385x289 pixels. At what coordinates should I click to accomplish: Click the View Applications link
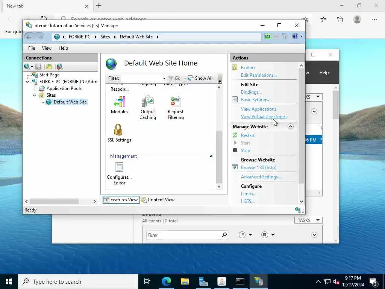pos(259,109)
